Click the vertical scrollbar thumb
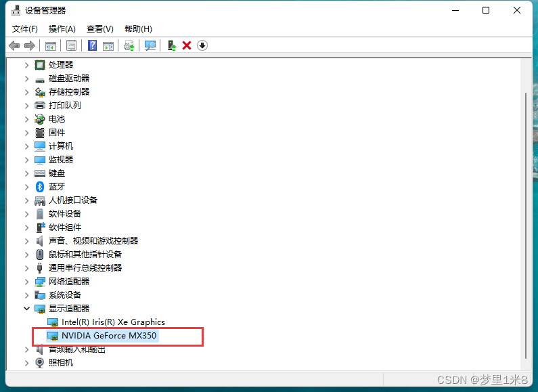Image resolution: width=538 pixels, height=392 pixels. coord(526,226)
